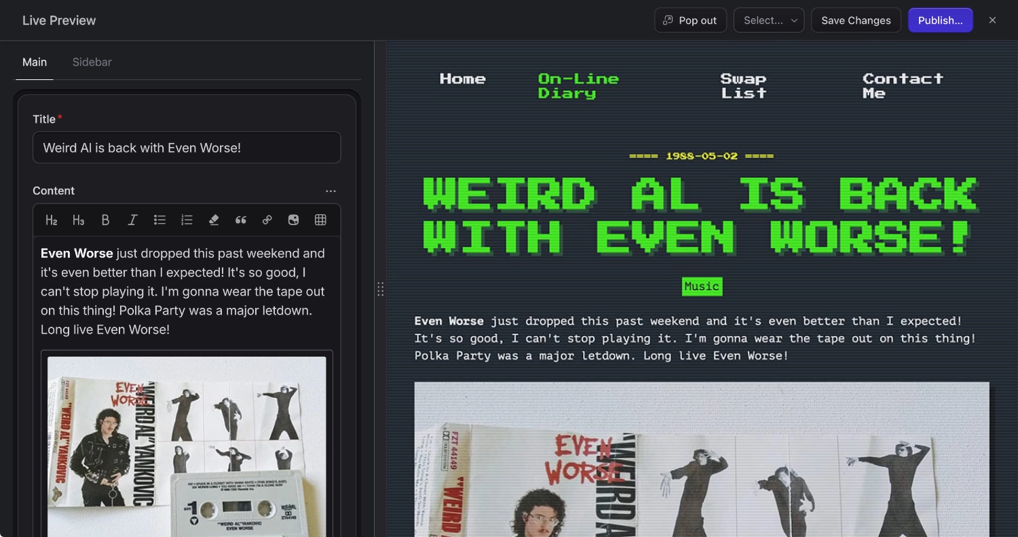Click the Save Changes button
The width and height of the screenshot is (1018, 537).
pos(855,20)
